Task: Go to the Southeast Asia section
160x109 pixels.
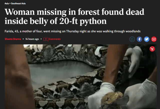Action: click(18, 4)
